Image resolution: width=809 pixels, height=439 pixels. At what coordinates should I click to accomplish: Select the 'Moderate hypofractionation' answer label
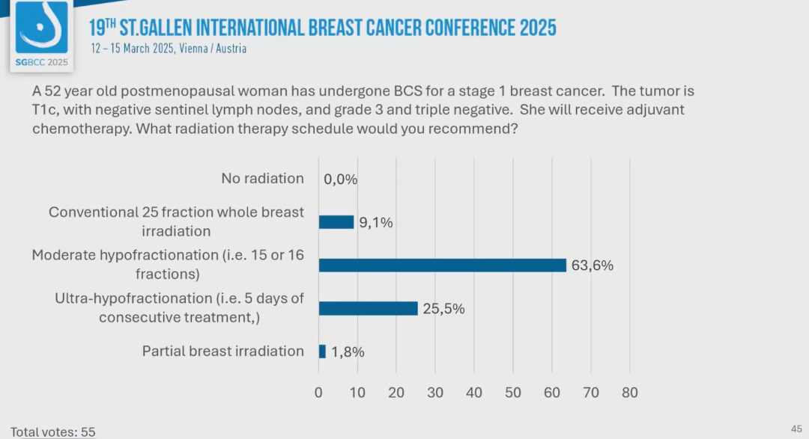click(168, 265)
